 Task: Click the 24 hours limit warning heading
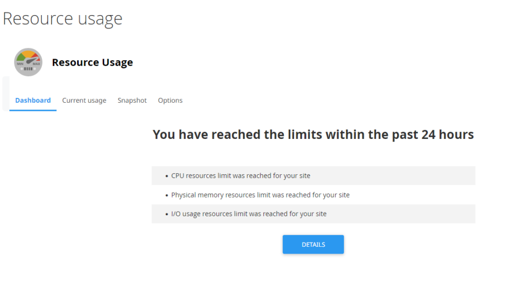click(313, 134)
